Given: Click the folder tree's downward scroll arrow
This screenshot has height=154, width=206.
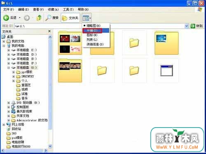Looking at the screenshot, I should point(50,146).
